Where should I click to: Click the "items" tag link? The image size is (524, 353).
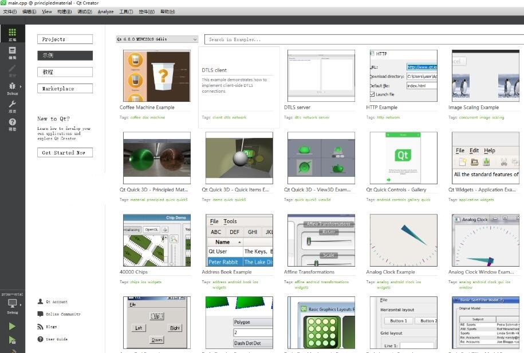click(217, 200)
